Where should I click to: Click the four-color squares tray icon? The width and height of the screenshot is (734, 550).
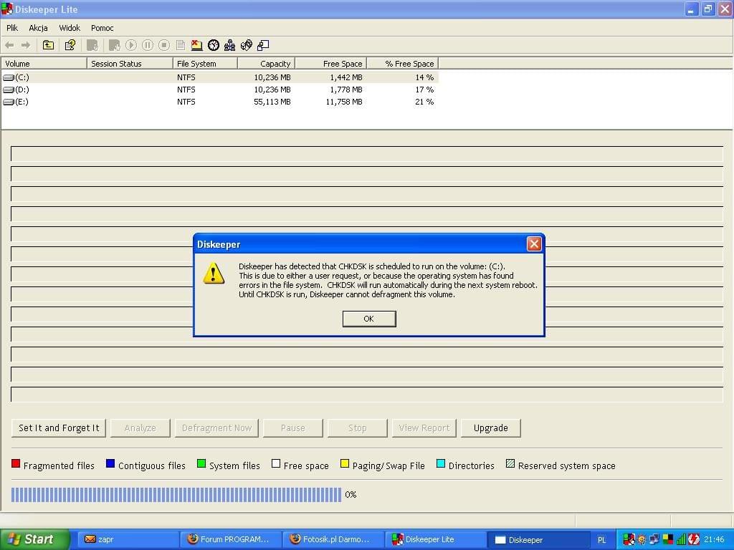coord(668,540)
